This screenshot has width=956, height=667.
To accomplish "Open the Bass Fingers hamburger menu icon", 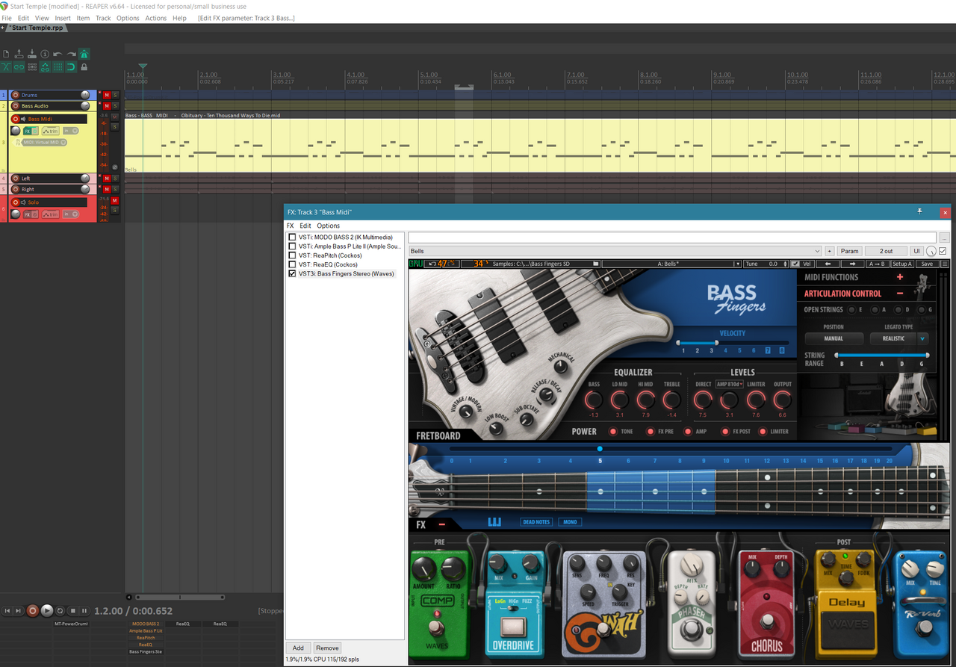I will pos(945,264).
